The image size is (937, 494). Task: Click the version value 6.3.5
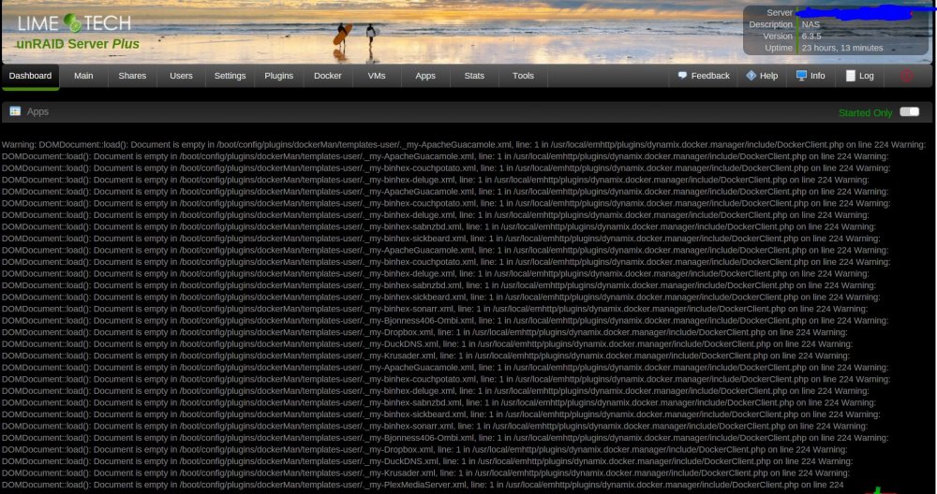pos(811,36)
